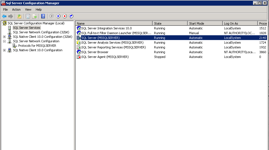This screenshot has height=150, width=269.
Task: Select SQL Server Configuration Manager (Local) root
Action: click(x=36, y=23)
